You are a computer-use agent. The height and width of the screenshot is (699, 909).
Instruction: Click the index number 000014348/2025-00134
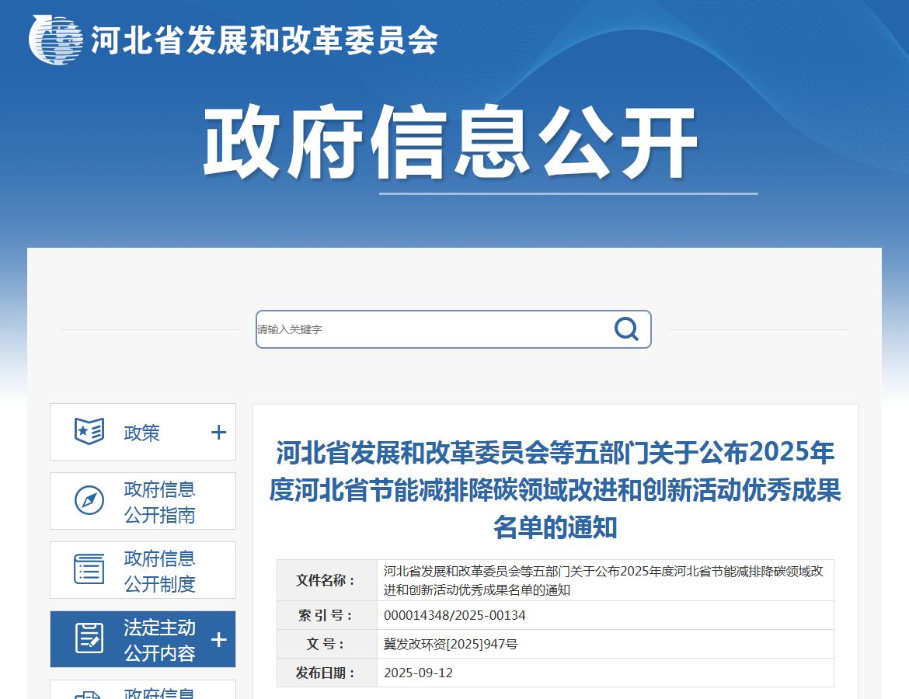tap(454, 615)
